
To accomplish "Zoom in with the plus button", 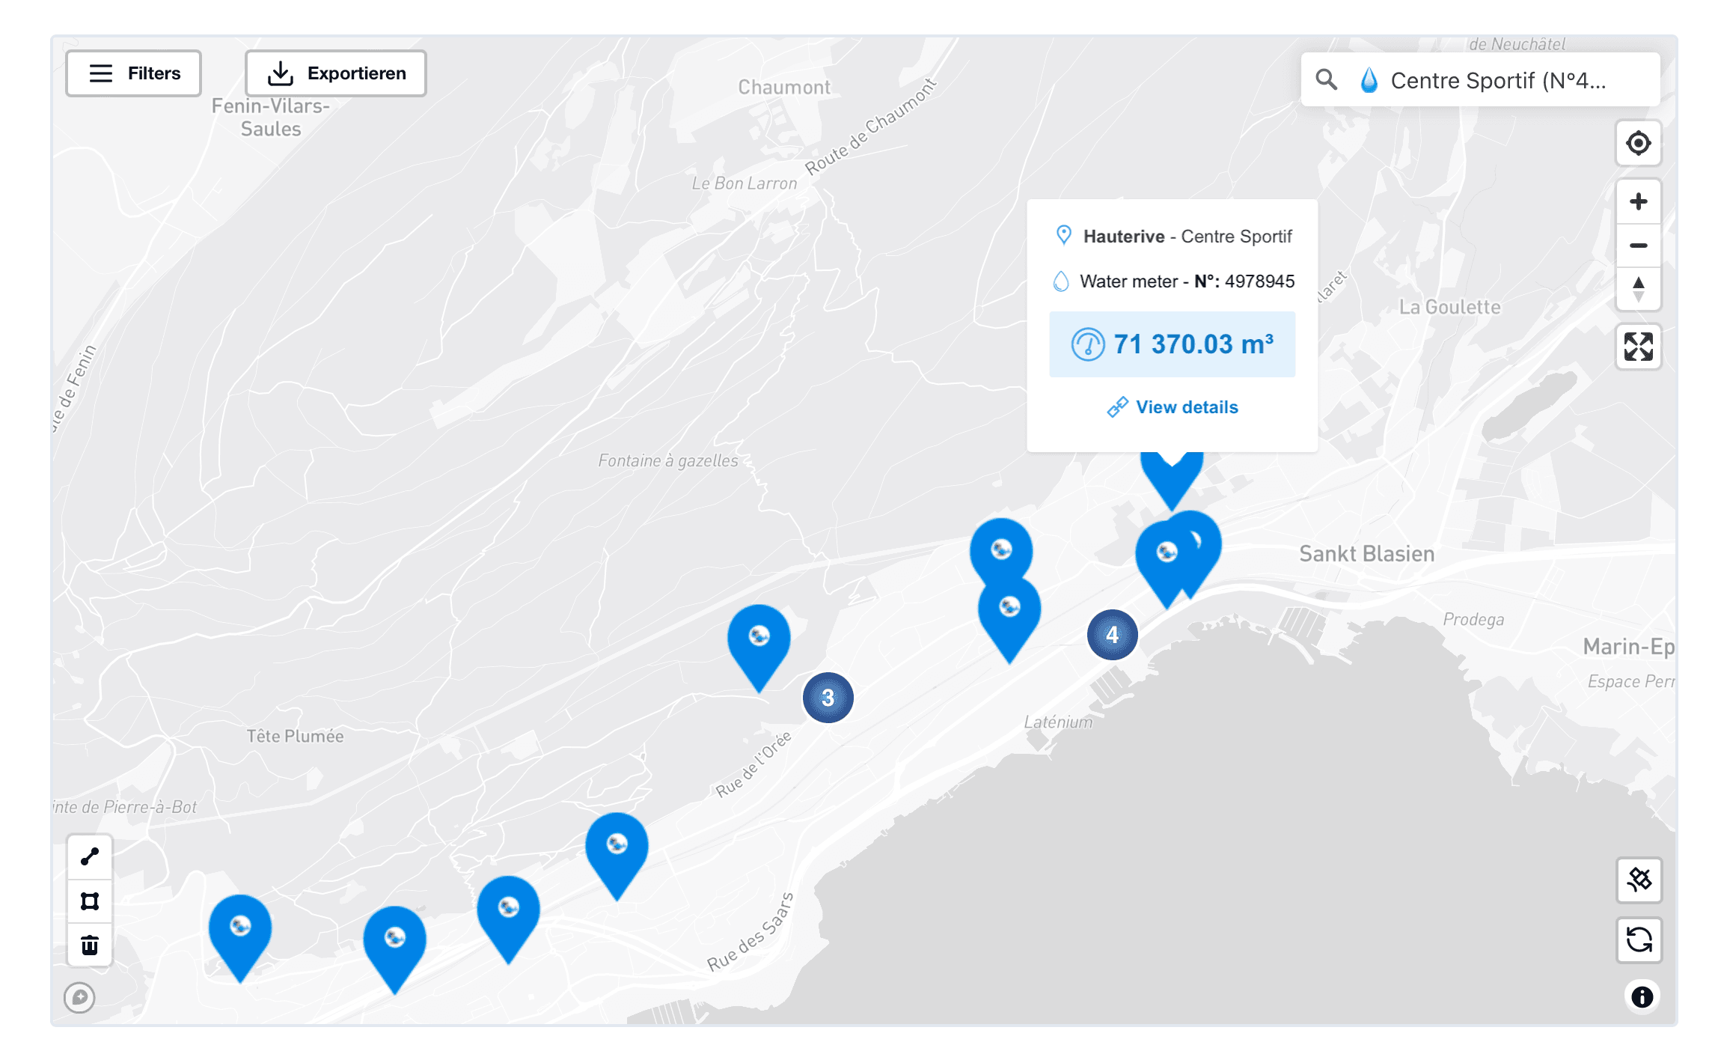I will click(1638, 201).
